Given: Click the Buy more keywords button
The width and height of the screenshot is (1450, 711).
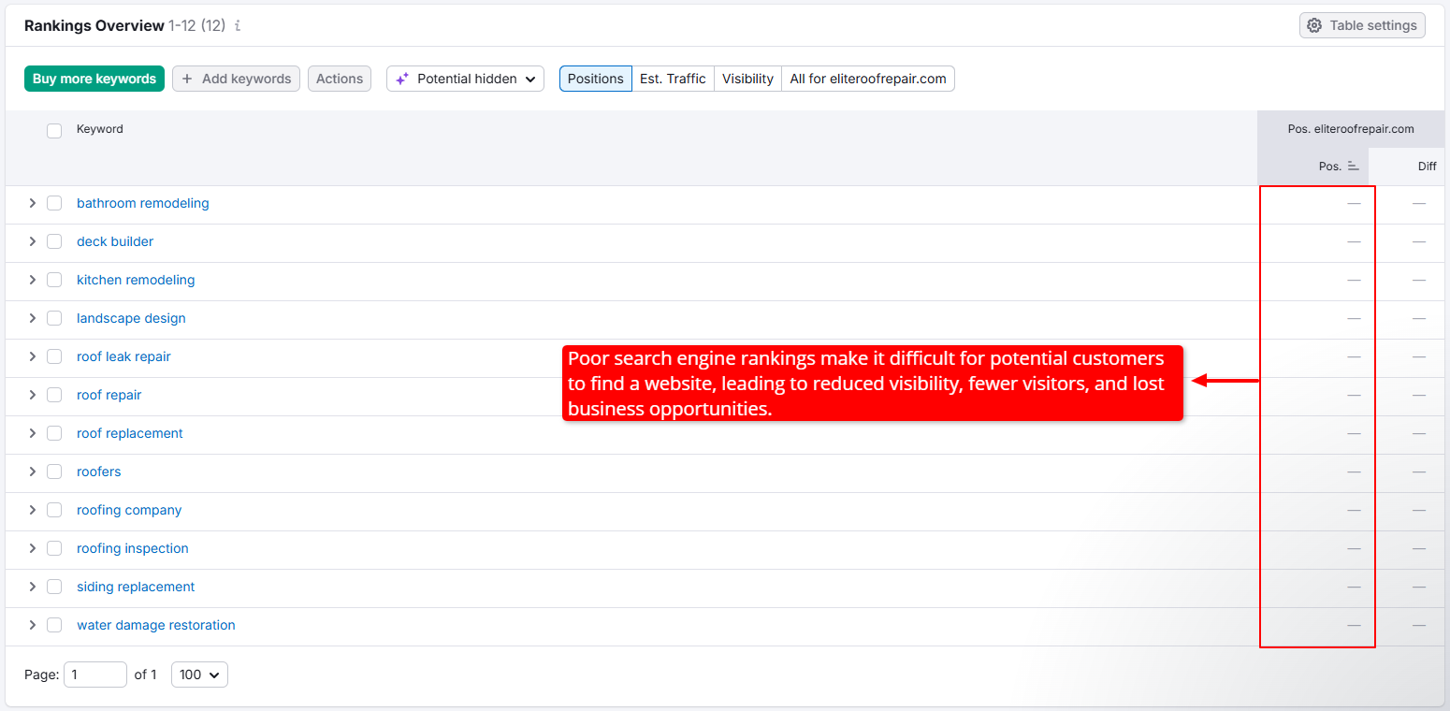Looking at the screenshot, I should point(94,79).
